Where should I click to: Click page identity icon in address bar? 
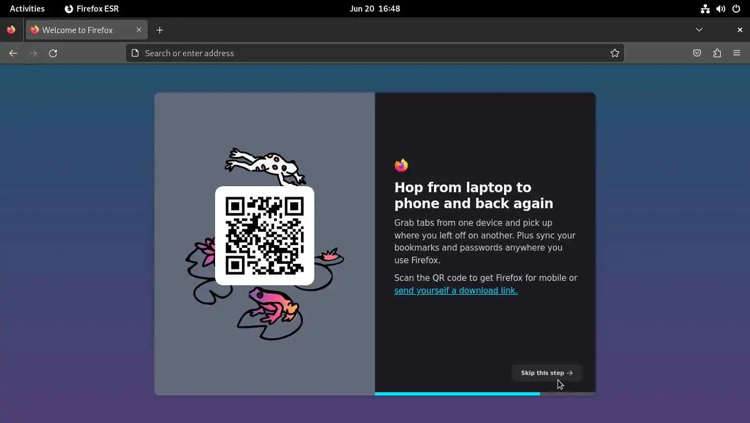tap(135, 53)
